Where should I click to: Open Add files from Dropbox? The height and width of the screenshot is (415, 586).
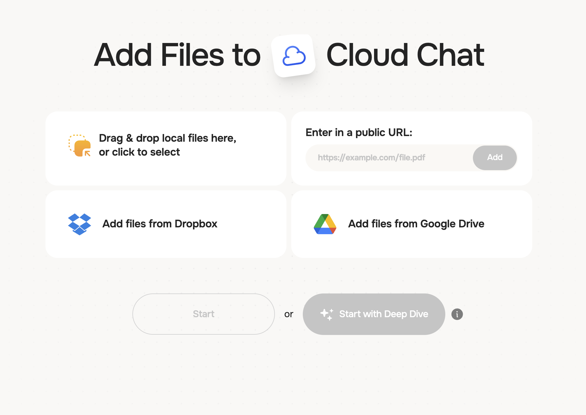[x=160, y=224]
